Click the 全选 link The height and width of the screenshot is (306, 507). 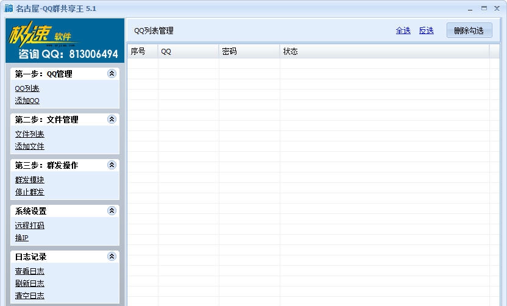pos(403,30)
